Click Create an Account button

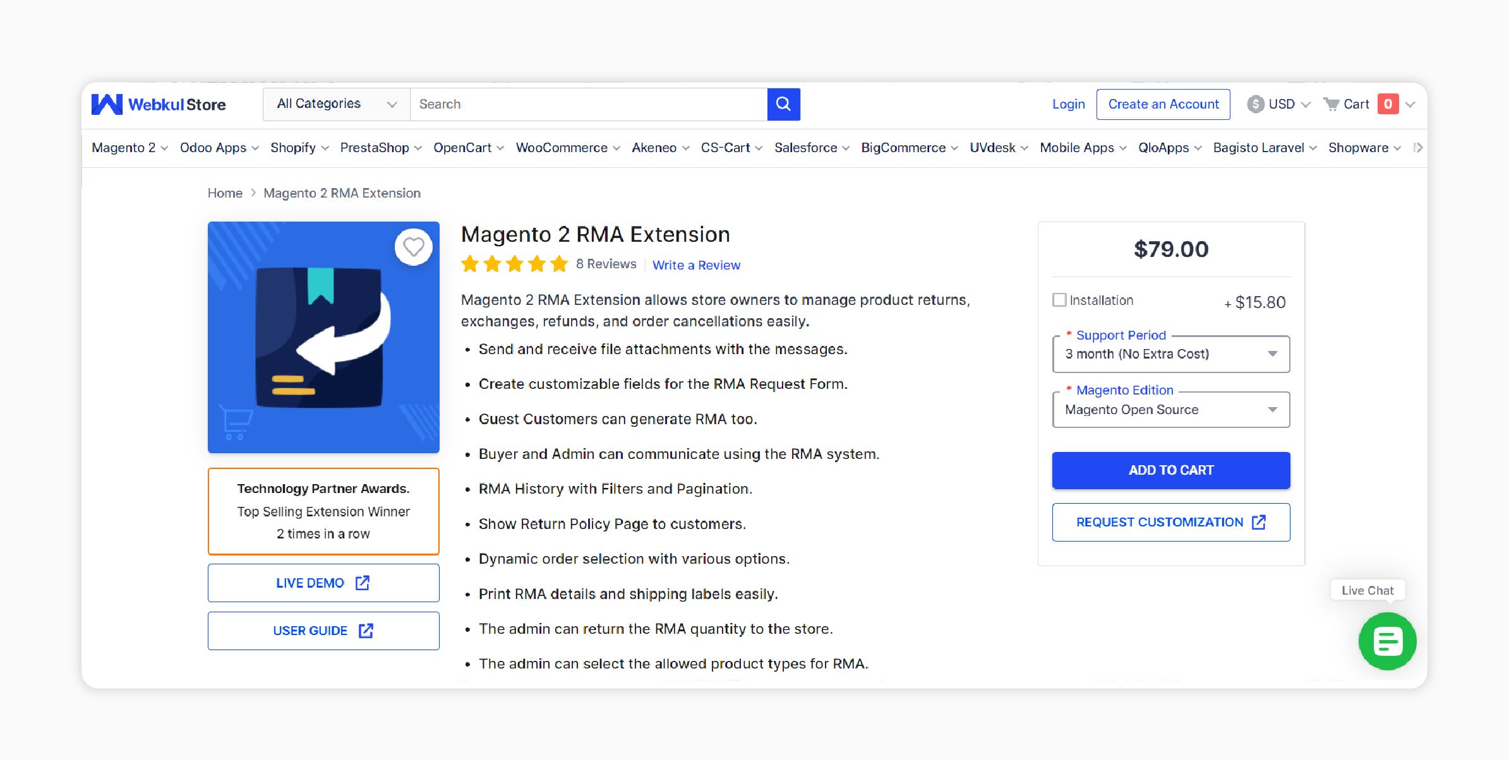click(x=1163, y=104)
